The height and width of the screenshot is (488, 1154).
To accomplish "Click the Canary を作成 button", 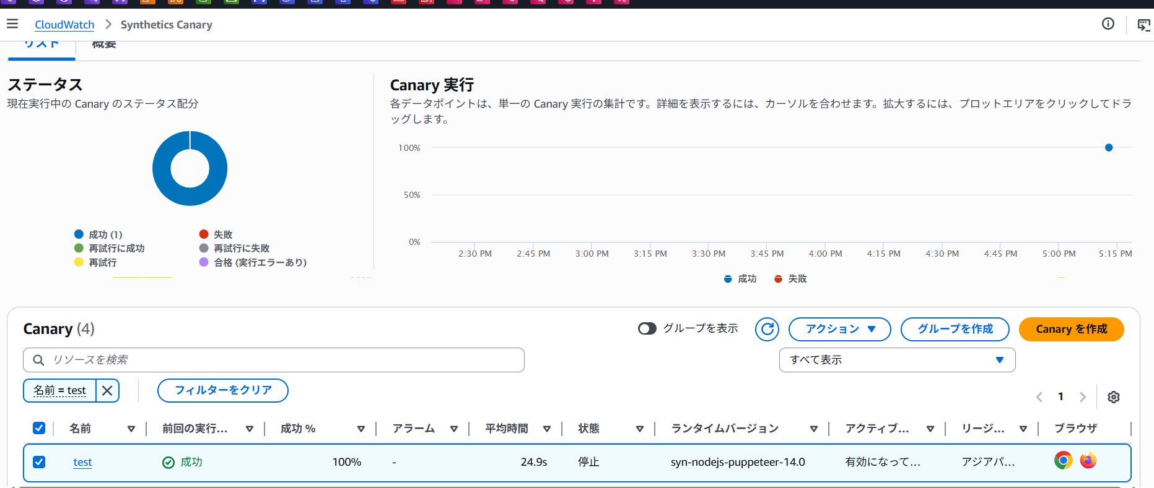I will click(1071, 329).
